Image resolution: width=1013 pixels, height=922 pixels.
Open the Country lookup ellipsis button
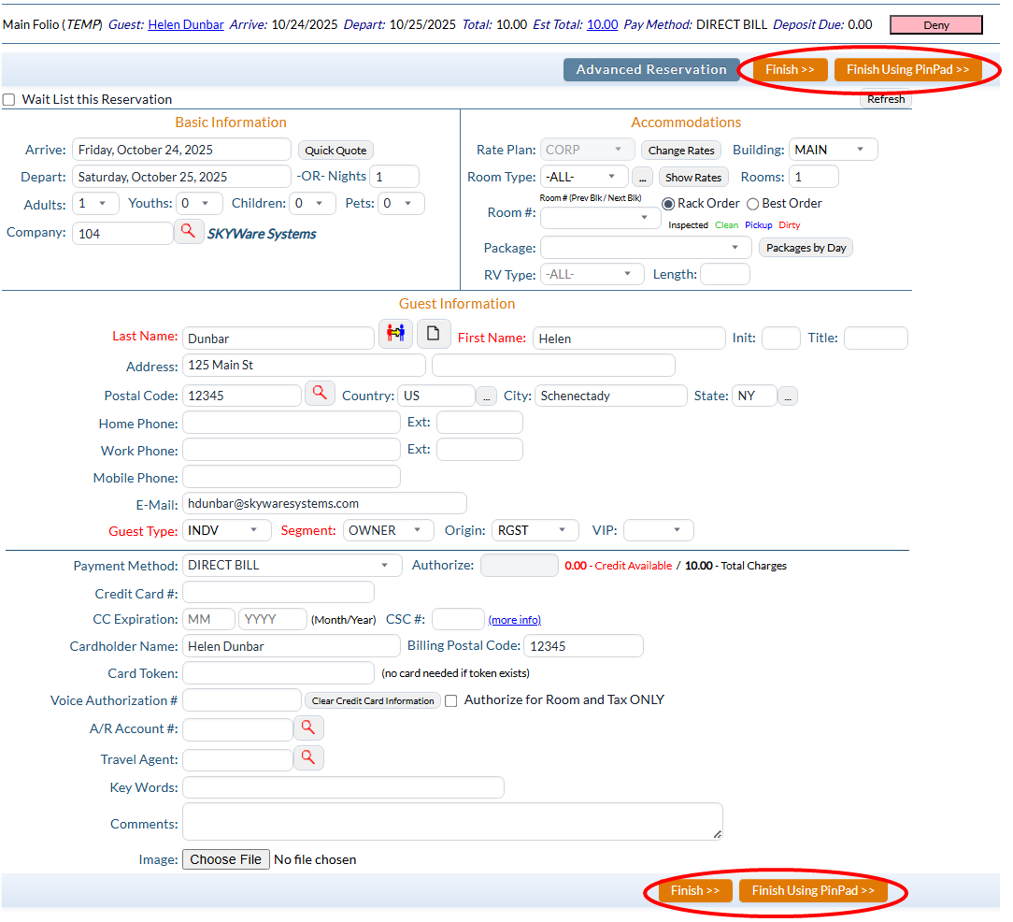[x=486, y=396]
